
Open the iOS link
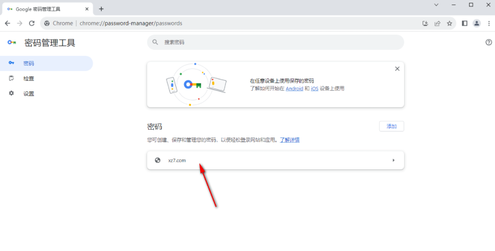coord(315,89)
